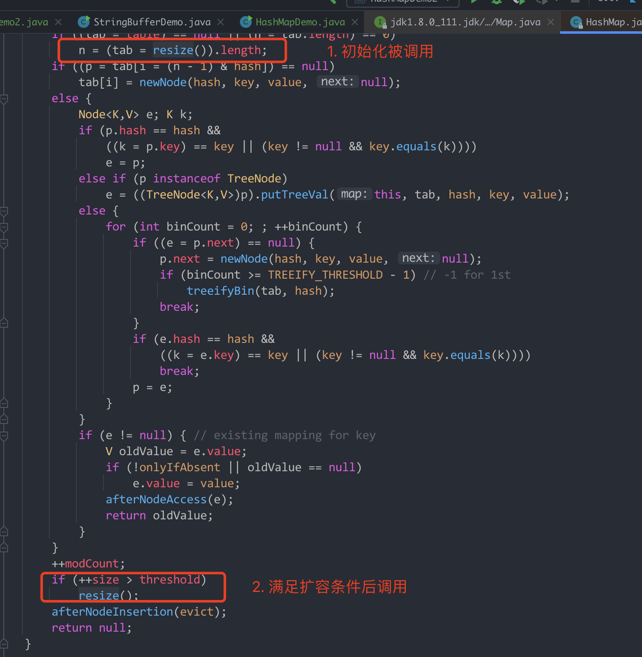Click the fold end marker after 'return oldValue;'
Screen dimensions: 642x657
click(x=4, y=532)
